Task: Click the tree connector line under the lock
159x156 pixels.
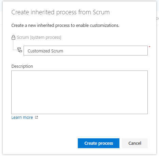Action: (13, 45)
